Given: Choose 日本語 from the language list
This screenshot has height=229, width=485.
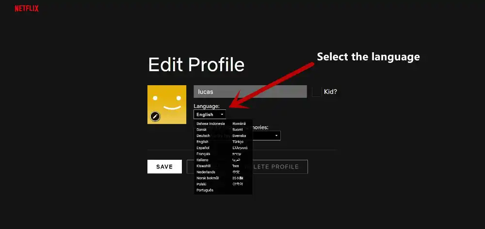Looking at the screenshot, I should pos(238,178).
